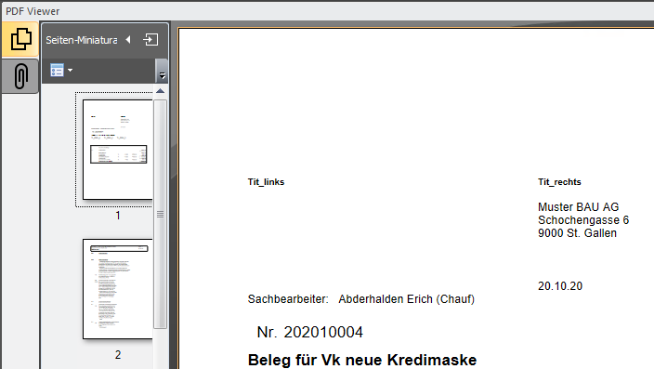Collapse the Seiten-Miniatura panel with left arrow

[128, 40]
